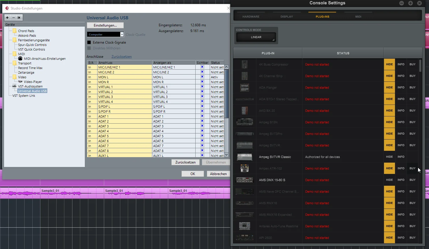Toggle HIDE for Ampeg SVTVR Classic
The width and height of the screenshot is (429, 249).
[x=389, y=157]
